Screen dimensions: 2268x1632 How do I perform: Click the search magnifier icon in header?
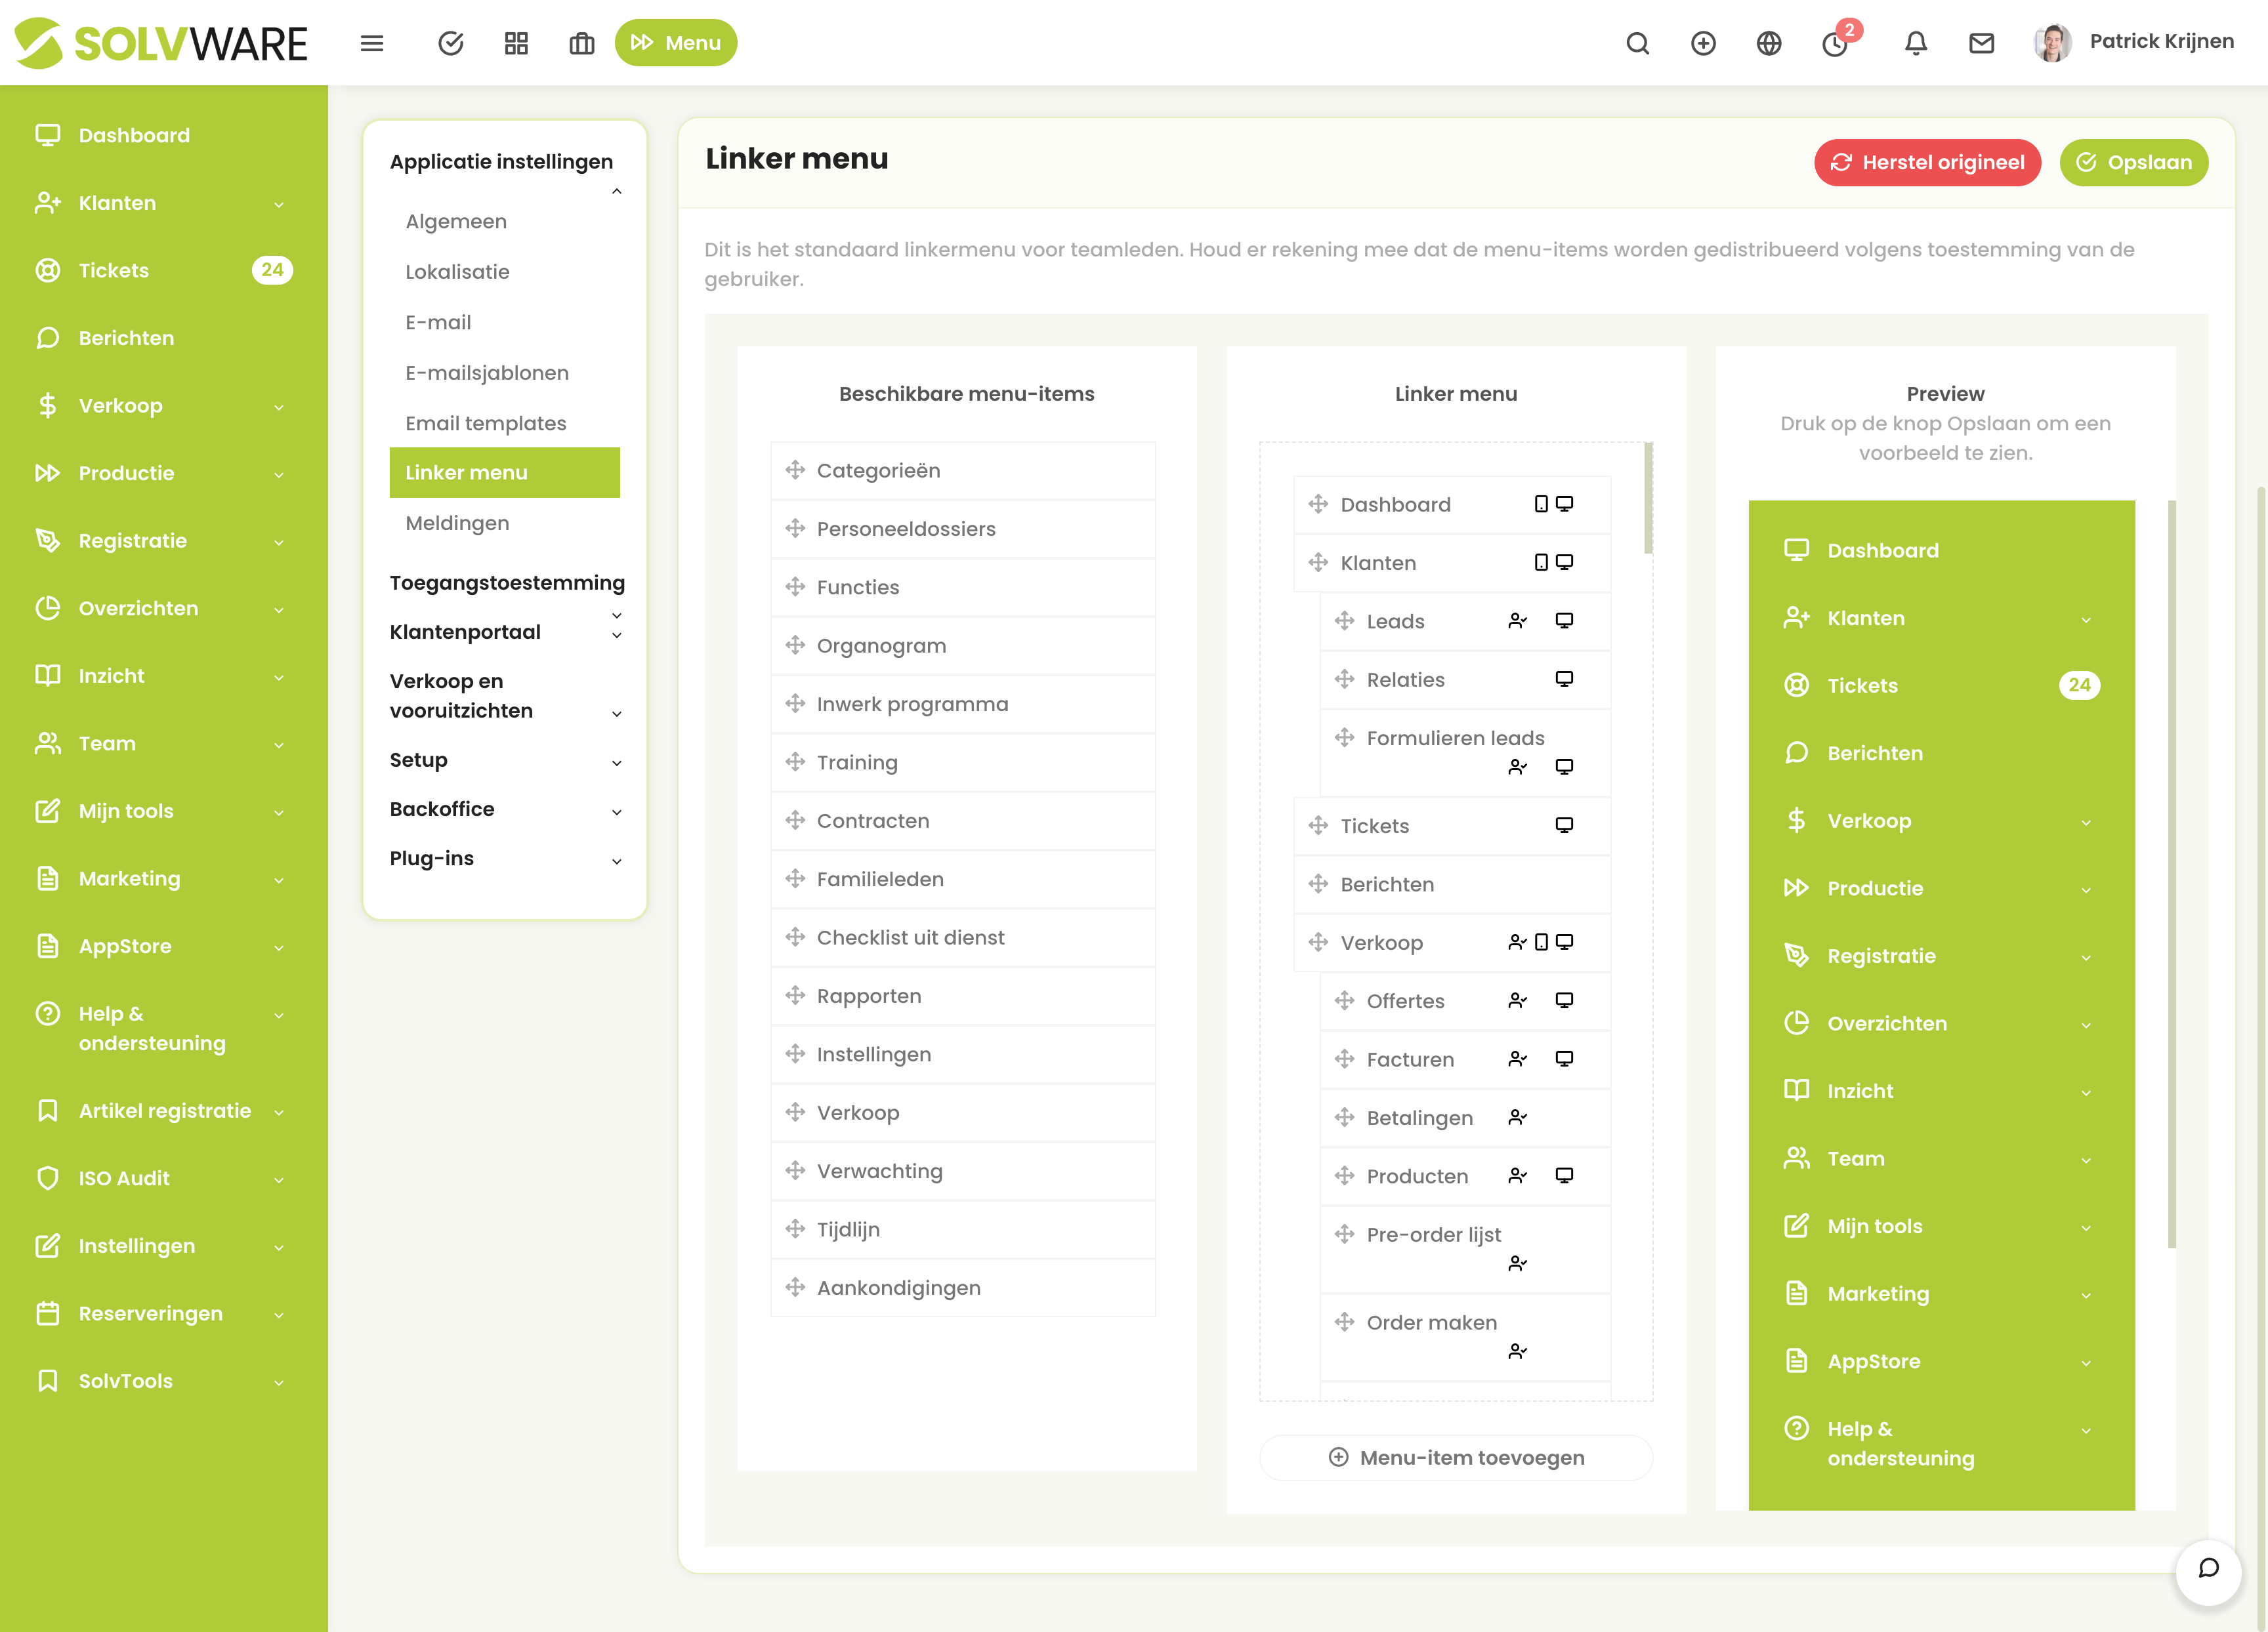1637,43
